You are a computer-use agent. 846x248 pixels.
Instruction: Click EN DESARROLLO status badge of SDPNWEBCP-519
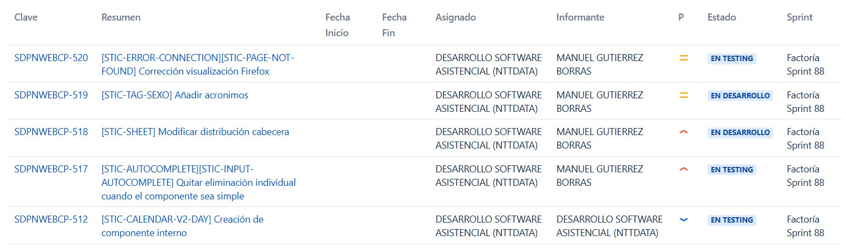tap(740, 96)
